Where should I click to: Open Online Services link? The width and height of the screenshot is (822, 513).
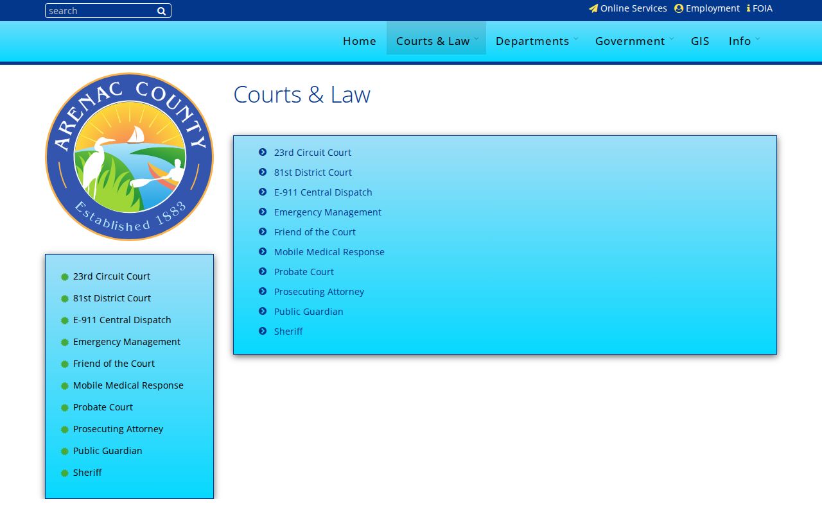pyautogui.click(x=634, y=8)
